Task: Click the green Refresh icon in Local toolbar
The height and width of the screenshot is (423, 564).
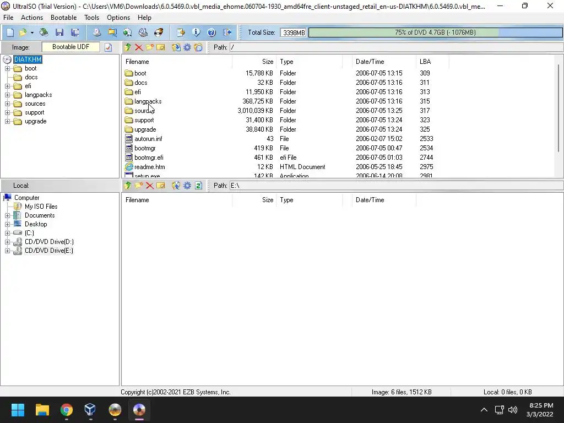Action: [x=198, y=186]
